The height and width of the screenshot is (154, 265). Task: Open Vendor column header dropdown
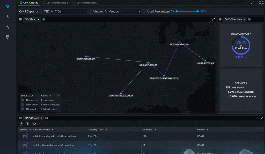pos(208,129)
